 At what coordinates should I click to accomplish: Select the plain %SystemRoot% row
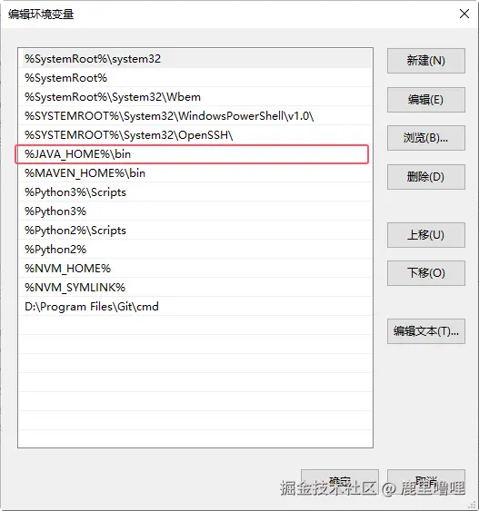coord(195,78)
